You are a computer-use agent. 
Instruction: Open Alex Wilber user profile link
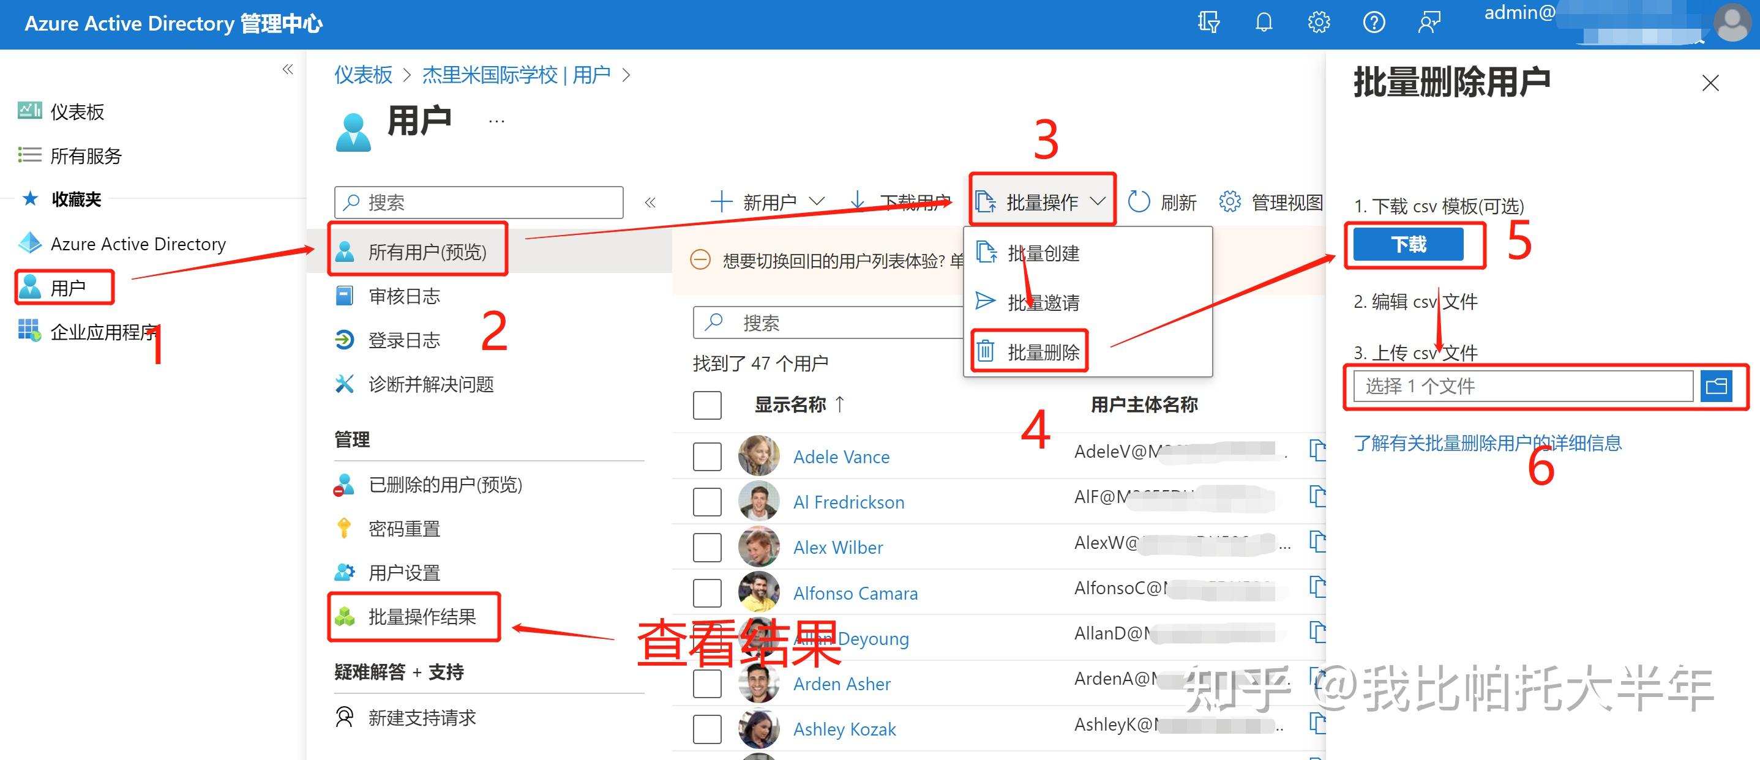838,547
